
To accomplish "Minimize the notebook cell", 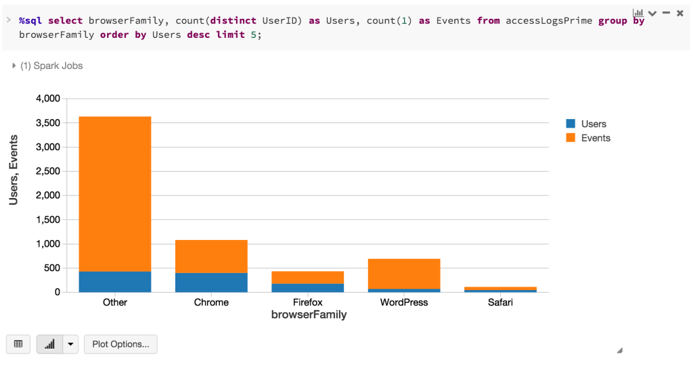I will click(667, 13).
